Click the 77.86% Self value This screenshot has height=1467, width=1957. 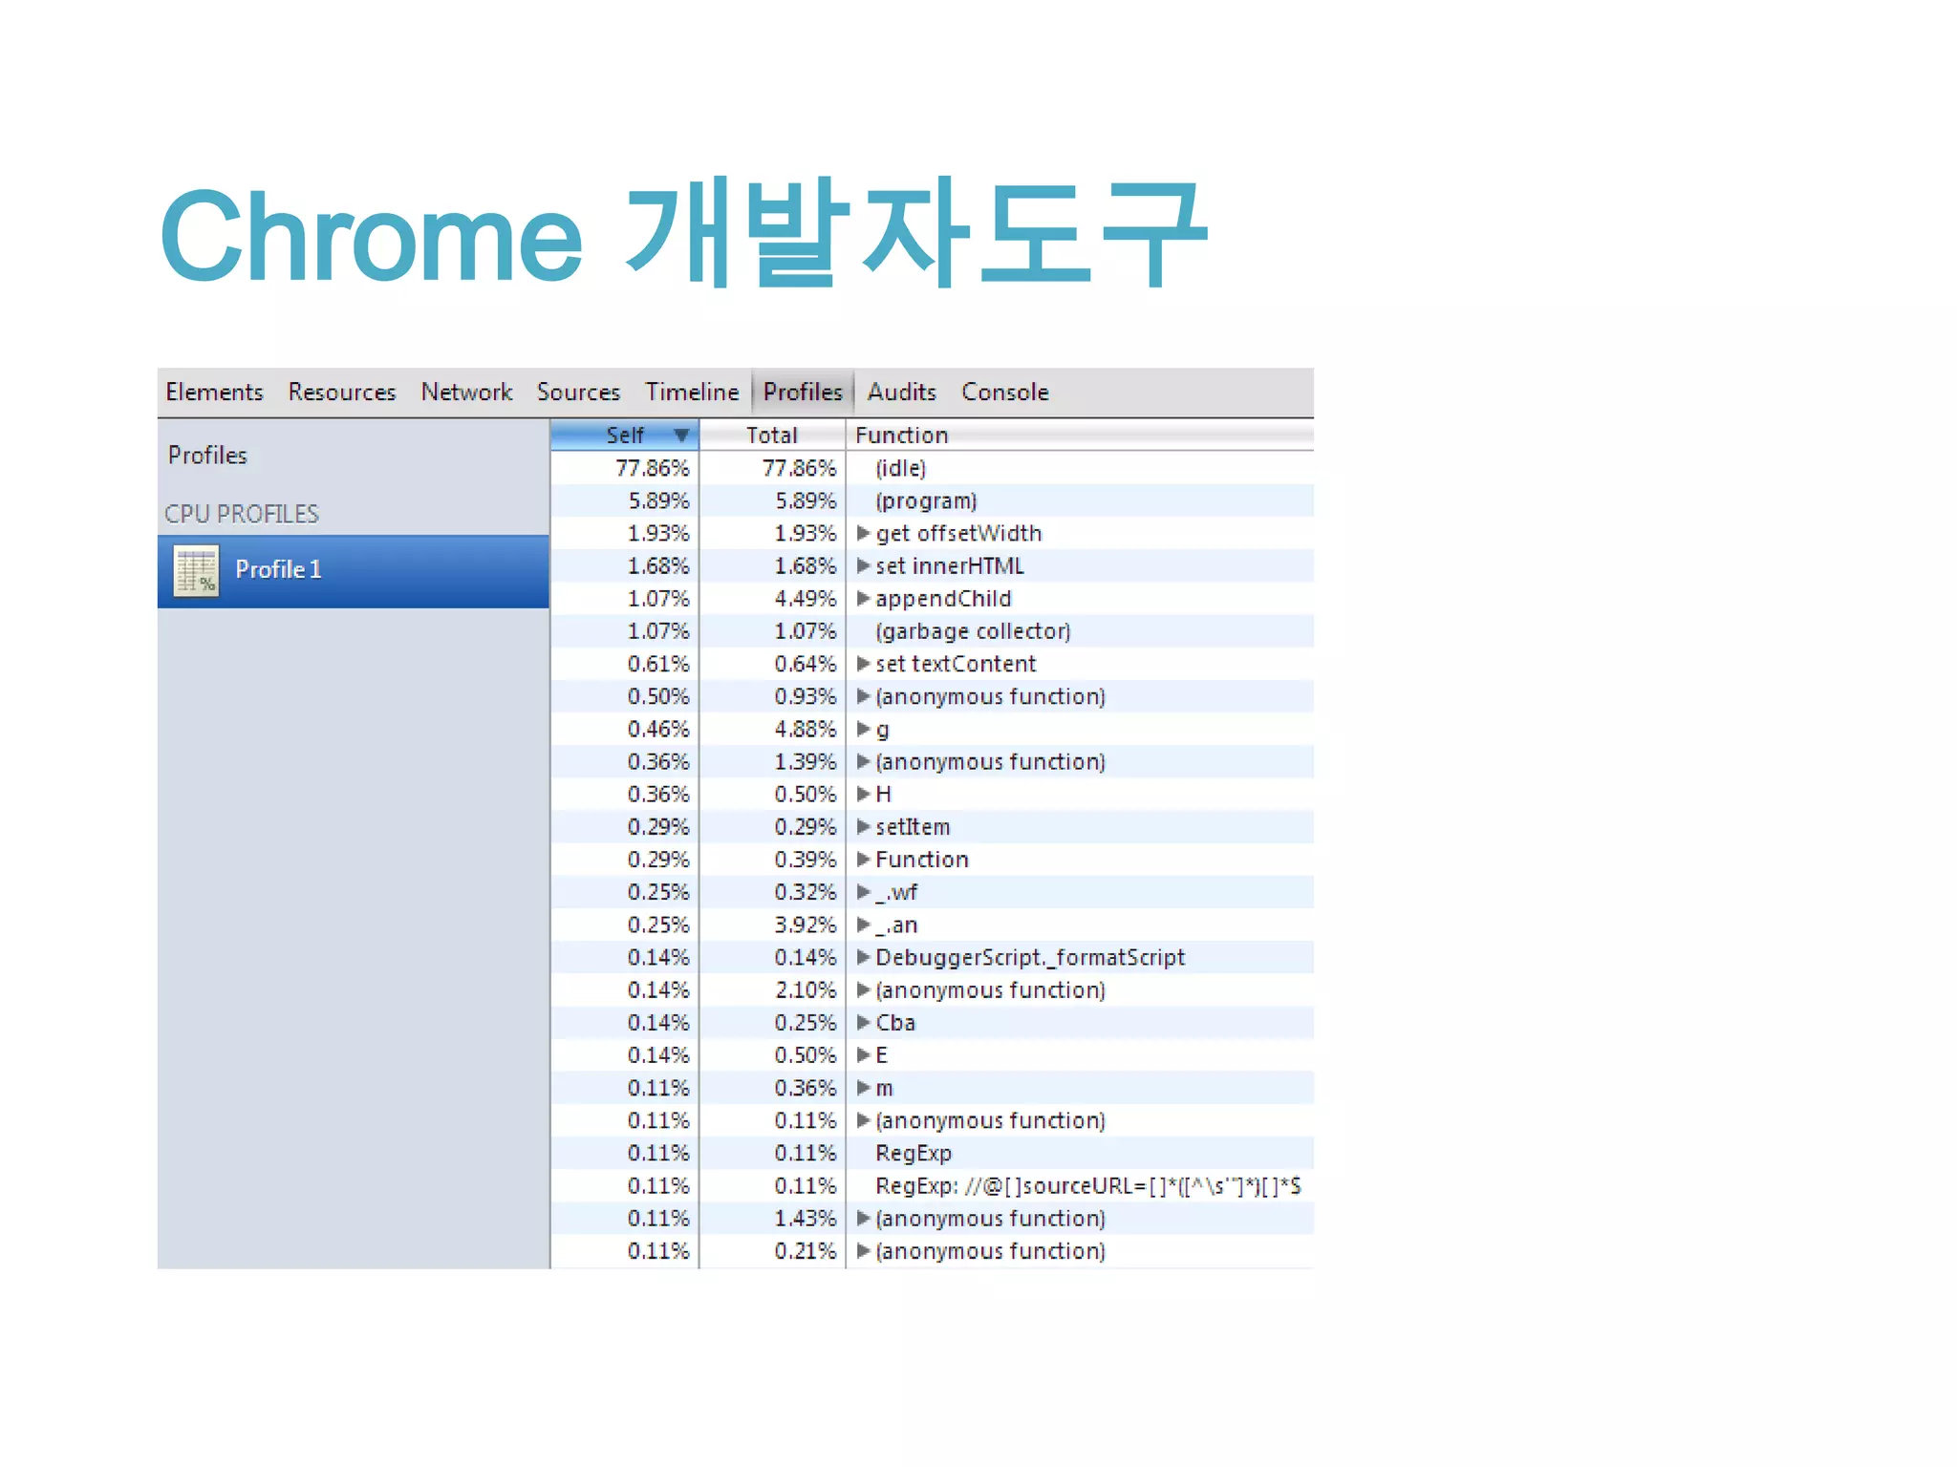coord(652,468)
